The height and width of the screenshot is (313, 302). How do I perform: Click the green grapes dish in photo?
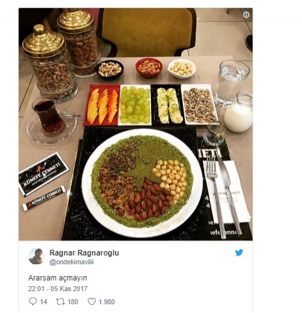135,105
